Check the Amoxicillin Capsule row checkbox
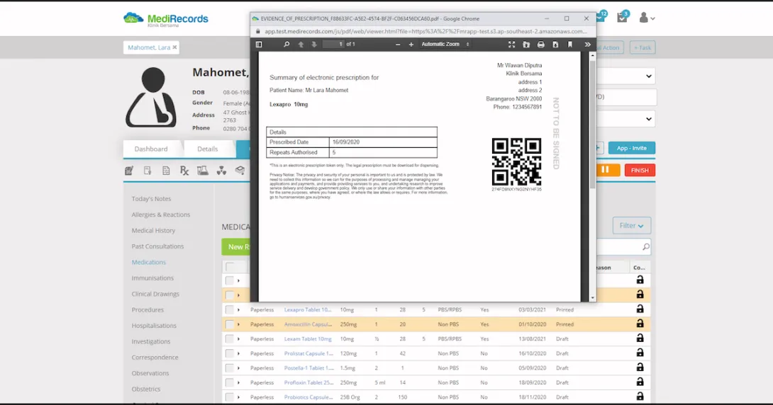Screen dimensions: 773x405 (x=229, y=324)
